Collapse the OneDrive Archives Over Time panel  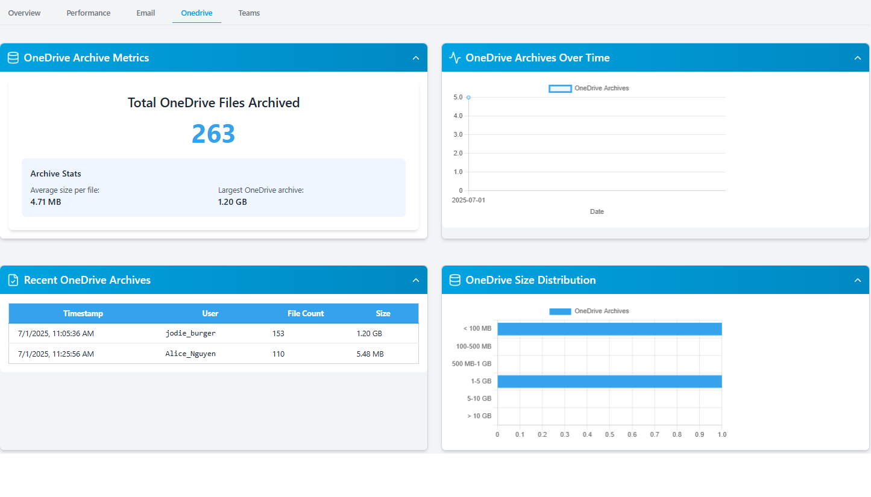(x=858, y=58)
